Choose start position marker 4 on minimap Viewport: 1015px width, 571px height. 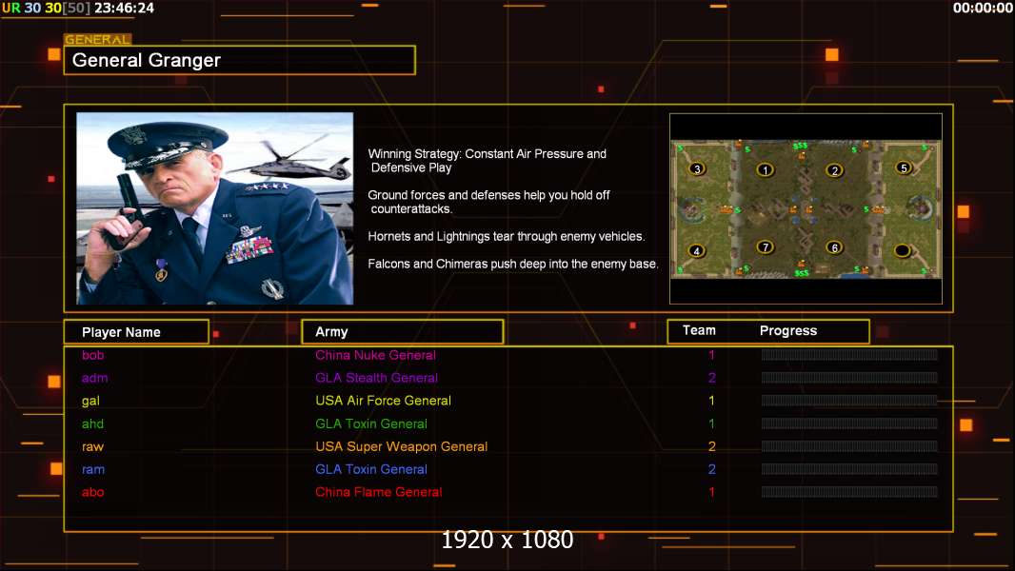coord(697,251)
